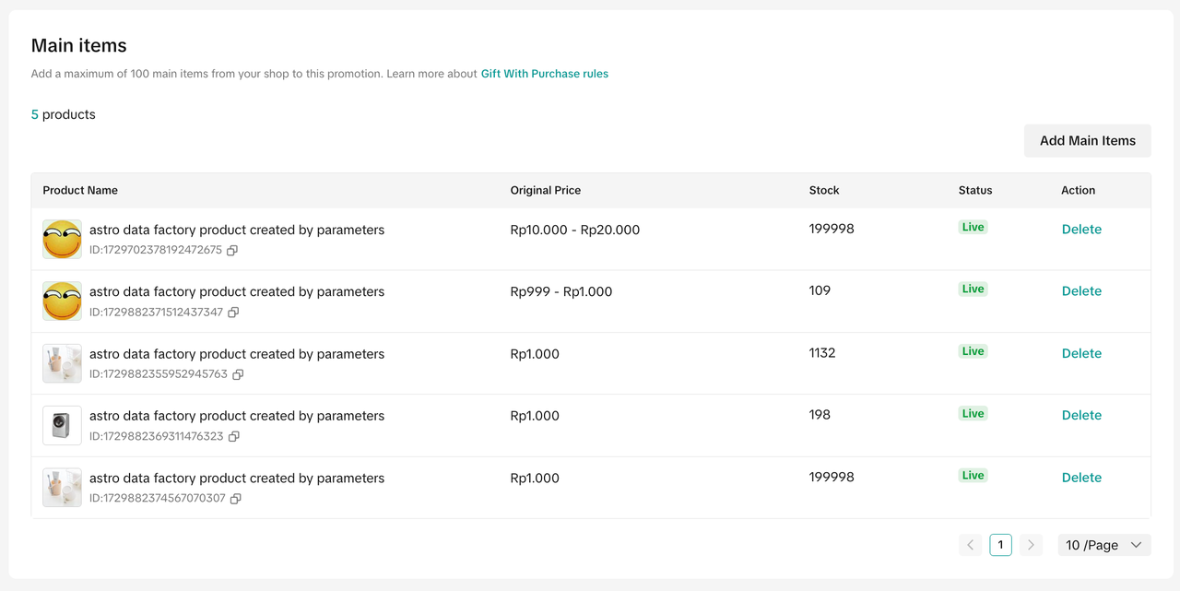
Task: Delete the product with stock 198
Action: click(1081, 416)
